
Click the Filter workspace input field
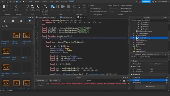[149, 20]
